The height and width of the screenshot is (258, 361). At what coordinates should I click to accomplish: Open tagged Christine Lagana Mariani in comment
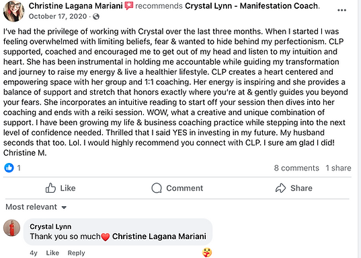coord(159,236)
